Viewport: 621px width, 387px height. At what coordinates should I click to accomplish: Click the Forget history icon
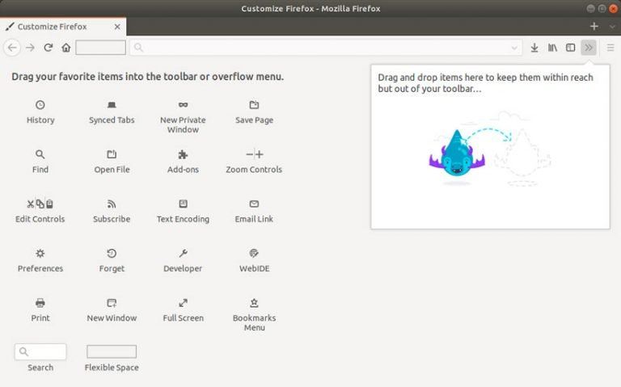click(112, 253)
